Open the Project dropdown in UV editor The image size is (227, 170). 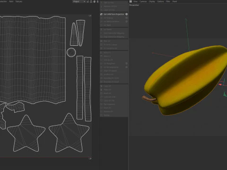[79, 1]
